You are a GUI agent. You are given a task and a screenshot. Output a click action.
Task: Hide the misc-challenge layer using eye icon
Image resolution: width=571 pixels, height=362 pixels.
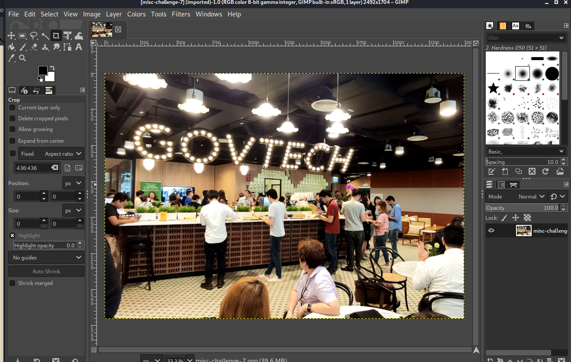pyautogui.click(x=491, y=231)
